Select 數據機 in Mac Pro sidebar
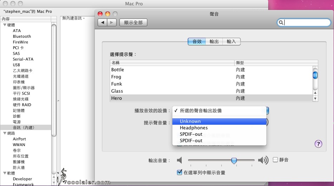Viewport: 334px width, 186px height. (x=19, y=162)
